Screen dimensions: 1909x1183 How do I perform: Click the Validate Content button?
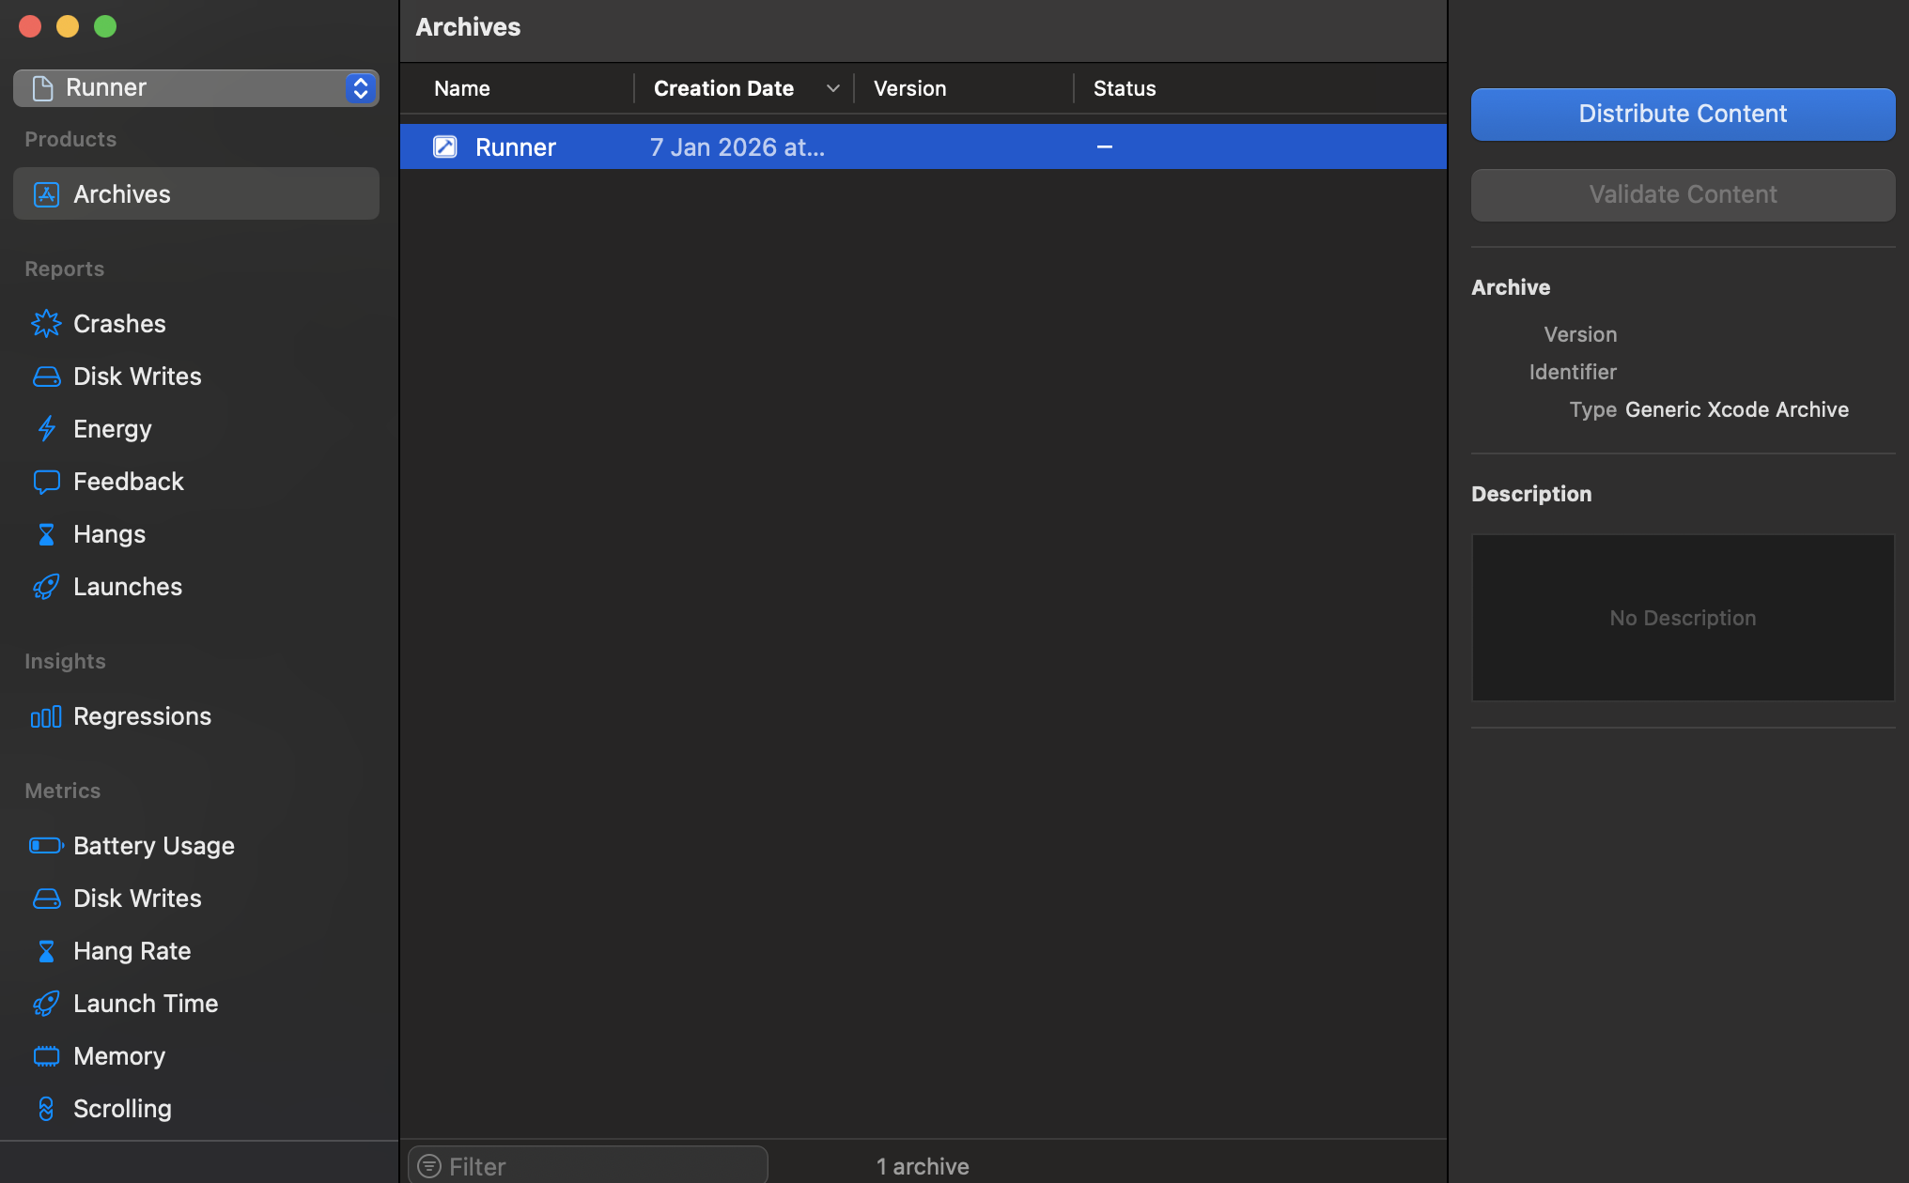tap(1683, 194)
